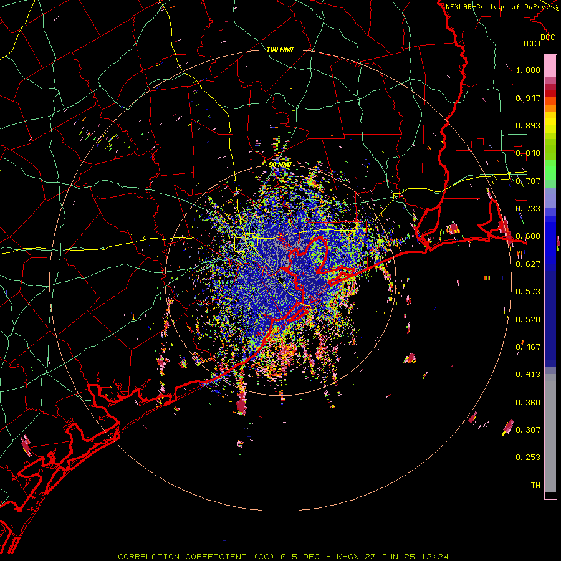Click the KHGX station identifier in caption
The width and height of the screenshot is (561, 561).
347,557
